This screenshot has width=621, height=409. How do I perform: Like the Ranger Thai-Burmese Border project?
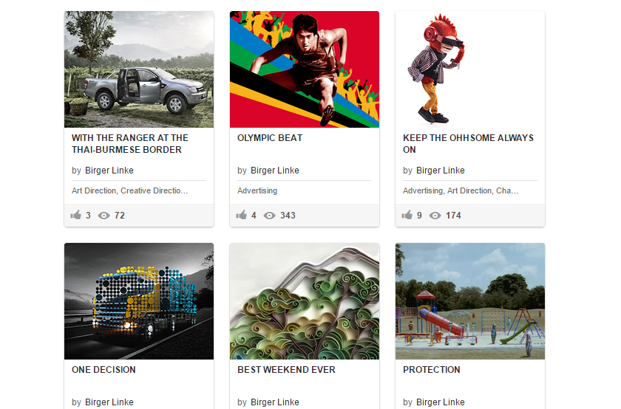pyautogui.click(x=75, y=215)
